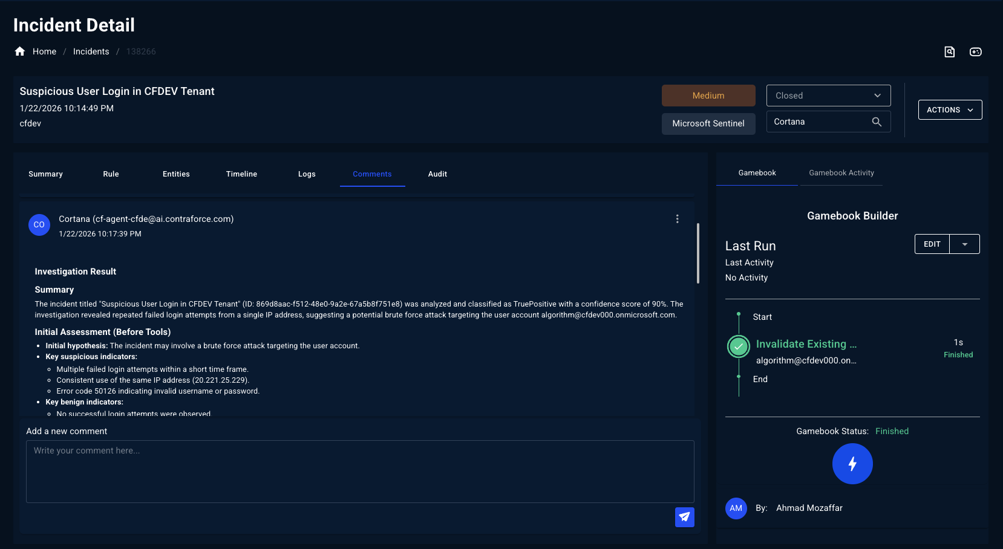The width and height of the screenshot is (1003, 549).
Task: Open the Closed status dropdown
Action: click(828, 95)
